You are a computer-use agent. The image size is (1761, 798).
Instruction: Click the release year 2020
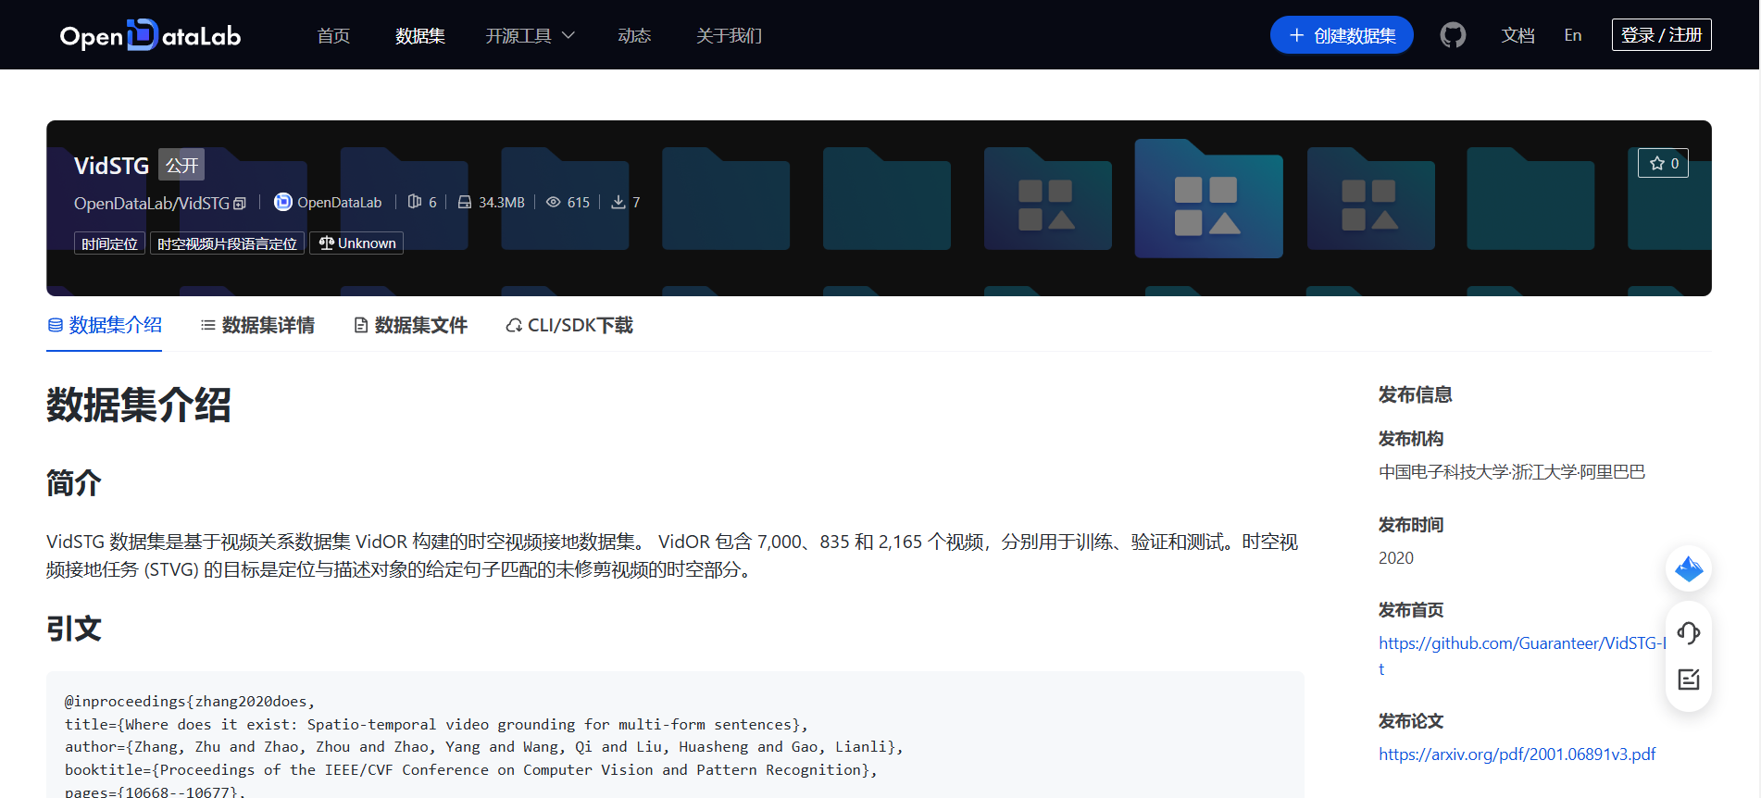point(1396,558)
